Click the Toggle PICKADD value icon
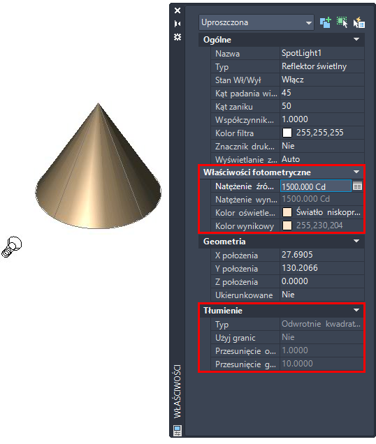The image size is (376, 444). [x=325, y=22]
